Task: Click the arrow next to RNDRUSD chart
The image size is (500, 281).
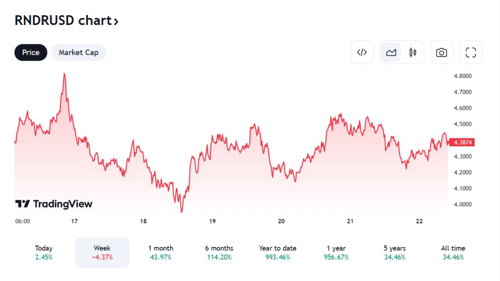Action: (x=116, y=21)
